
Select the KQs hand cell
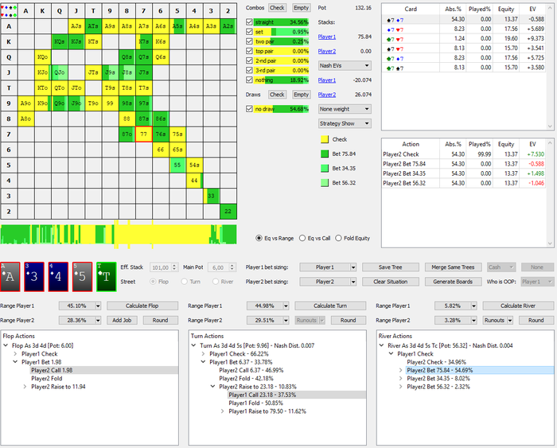click(x=60, y=41)
